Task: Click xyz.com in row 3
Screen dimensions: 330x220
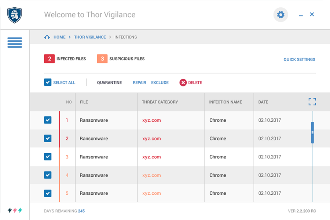Action: (x=151, y=157)
